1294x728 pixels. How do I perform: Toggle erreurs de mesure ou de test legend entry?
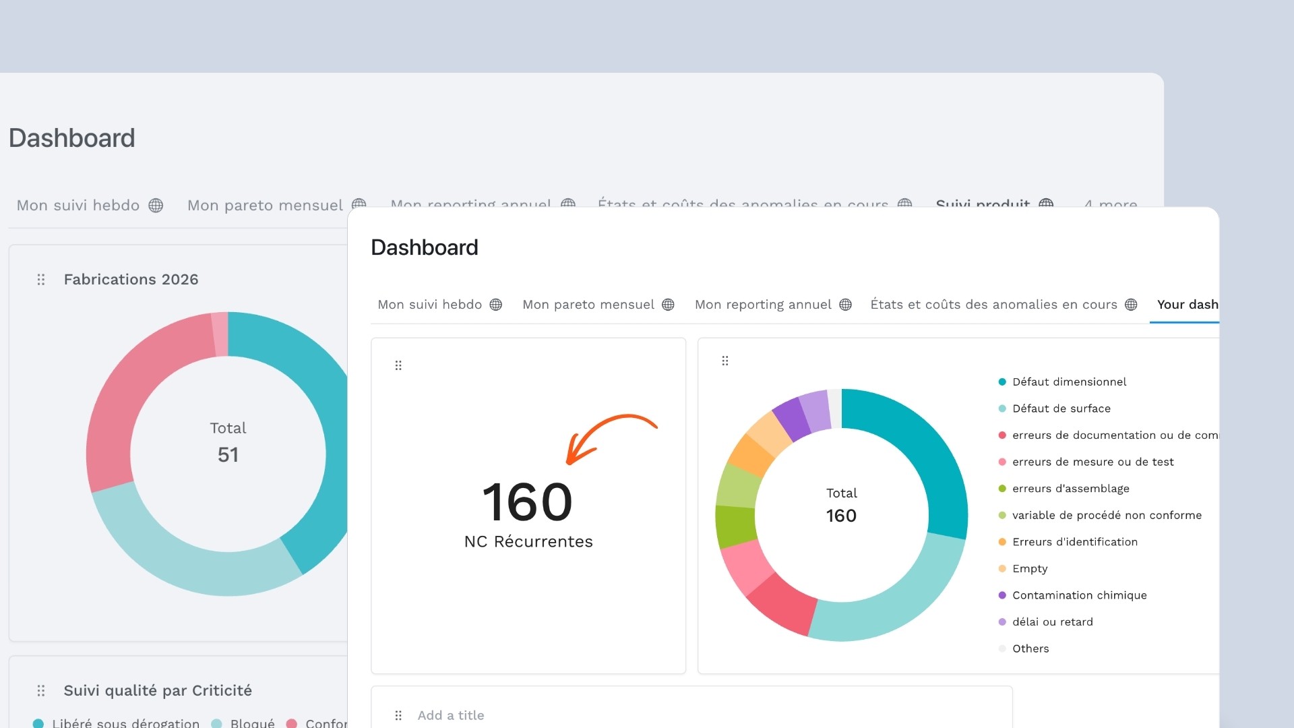pyautogui.click(x=1086, y=462)
